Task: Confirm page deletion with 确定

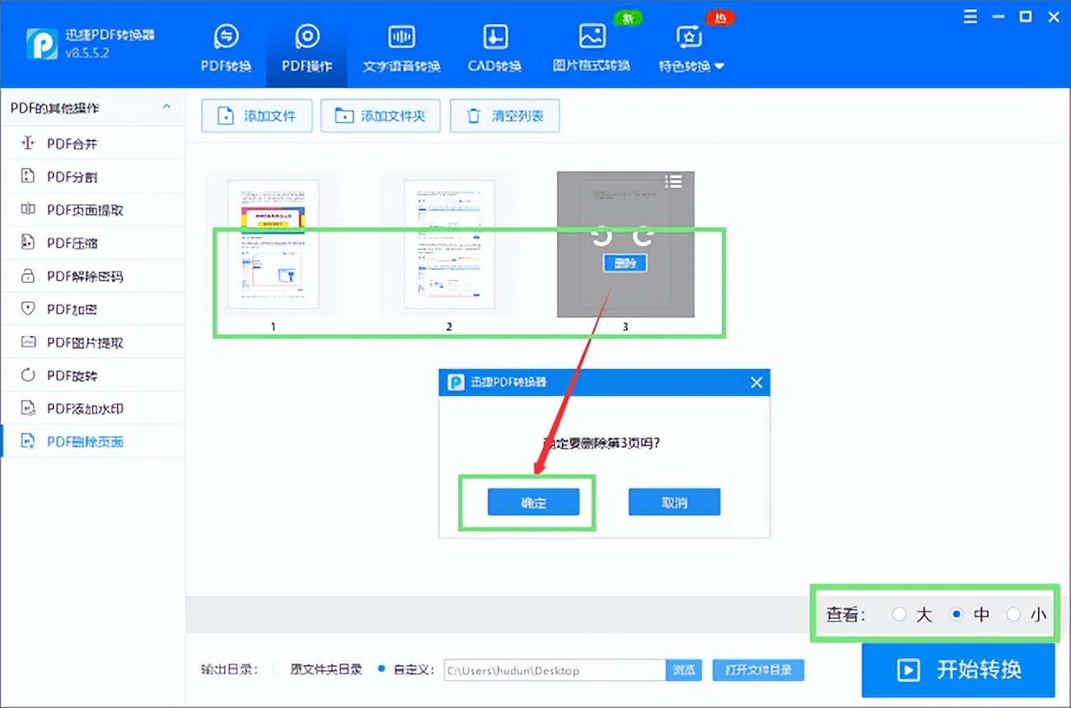Action: click(533, 502)
